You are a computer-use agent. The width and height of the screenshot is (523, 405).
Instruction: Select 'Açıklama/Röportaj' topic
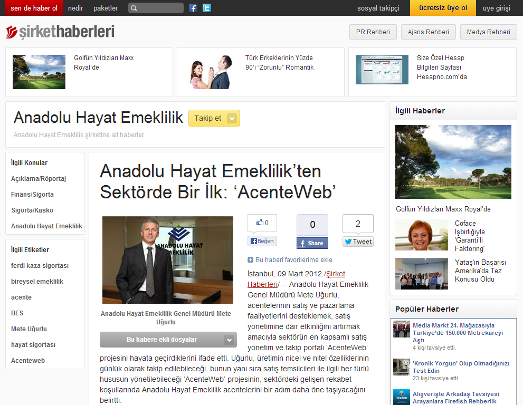coord(39,179)
